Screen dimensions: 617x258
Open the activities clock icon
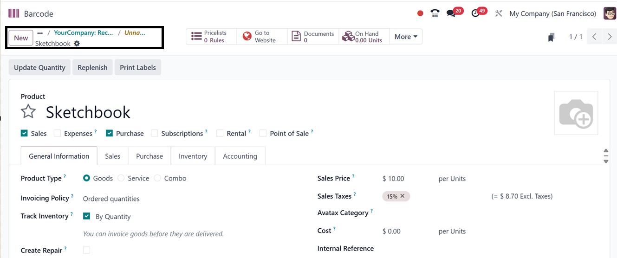click(475, 13)
